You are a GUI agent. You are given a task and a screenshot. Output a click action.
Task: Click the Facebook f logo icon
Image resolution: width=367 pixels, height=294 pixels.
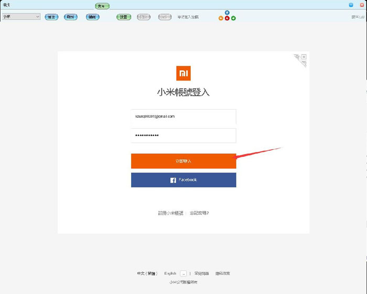click(173, 180)
